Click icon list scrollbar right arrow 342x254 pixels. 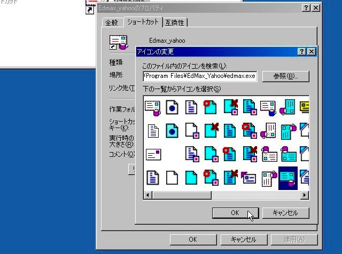pyautogui.click(x=305, y=195)
